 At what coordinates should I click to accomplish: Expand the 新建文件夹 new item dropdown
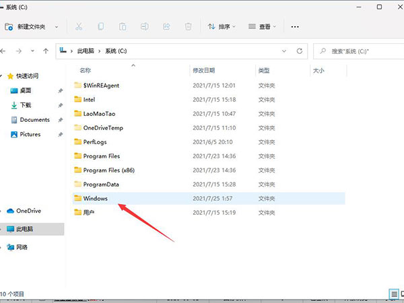[x=56, y=27]
